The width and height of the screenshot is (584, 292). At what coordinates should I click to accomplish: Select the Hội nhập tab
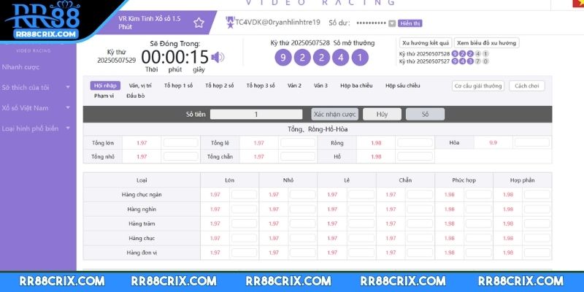105,85
